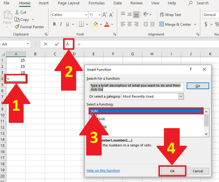Toggle Italic formatting

(61, 24)
